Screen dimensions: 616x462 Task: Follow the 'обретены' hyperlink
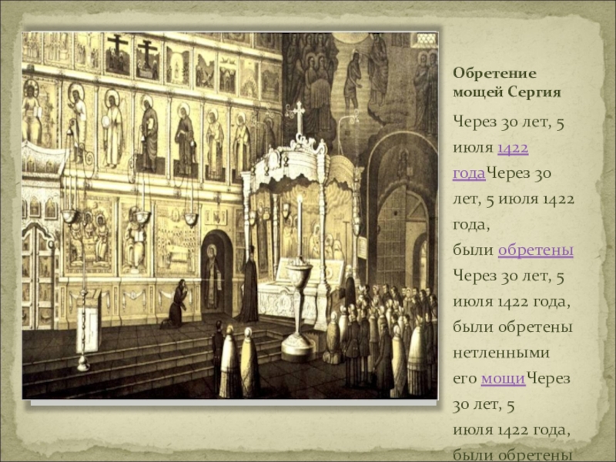point(535,250)
